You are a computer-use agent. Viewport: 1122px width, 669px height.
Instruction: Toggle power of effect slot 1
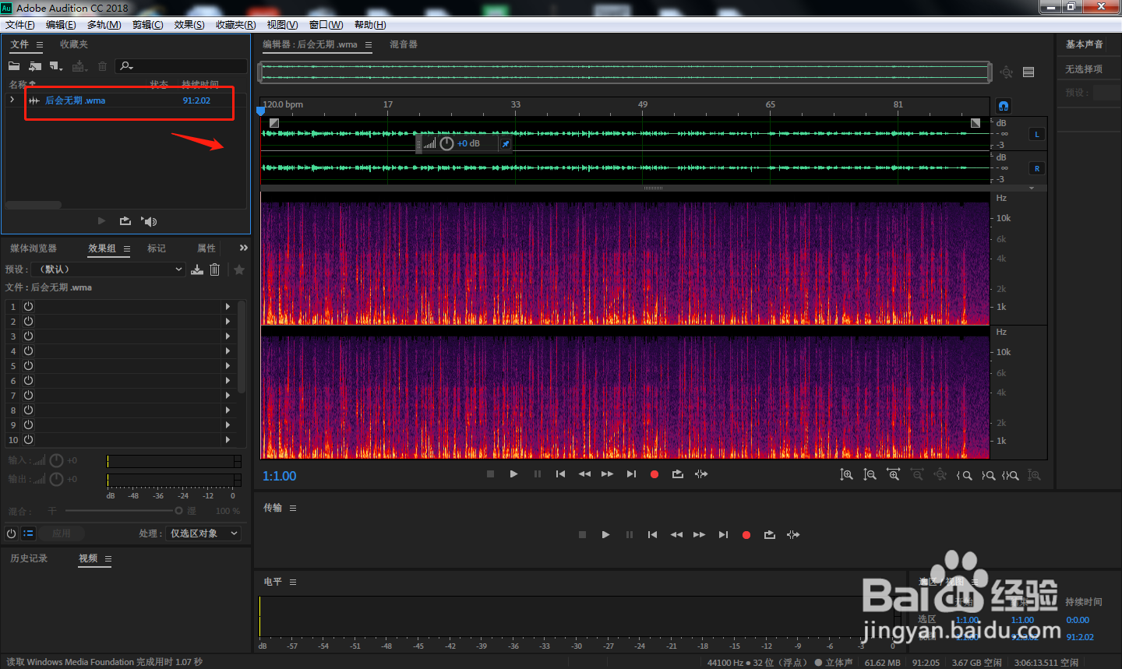click(28, 307)
